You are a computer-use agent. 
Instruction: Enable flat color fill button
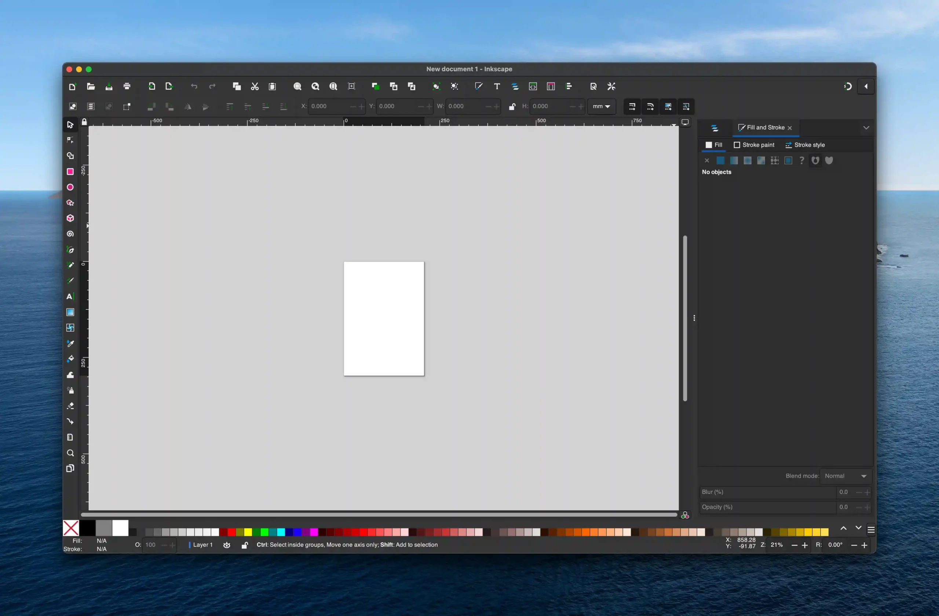click(720, 160)
